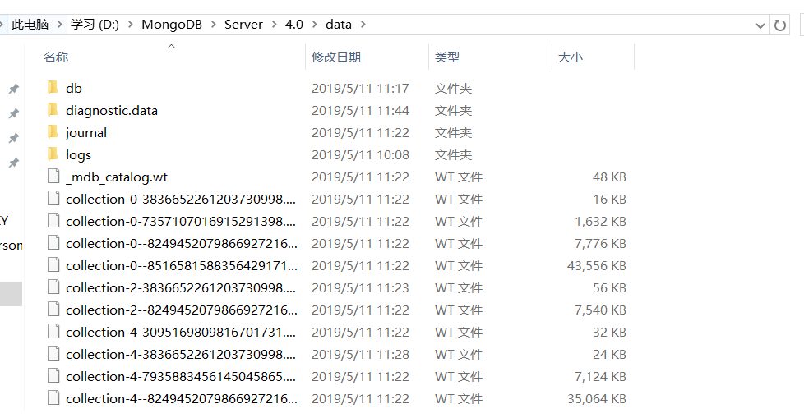Open the diagnostic.data folder icon
This screenshot has width=804, height=418.
point(53,109)
